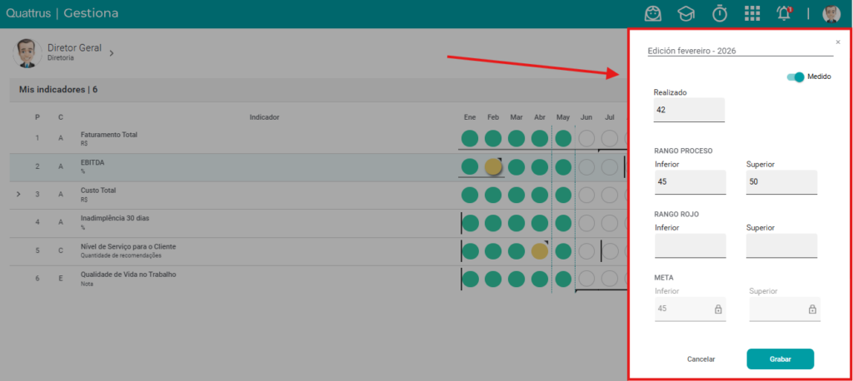The image size is (853, 381).
Task: Click the Grabar button
Action: 780,359
